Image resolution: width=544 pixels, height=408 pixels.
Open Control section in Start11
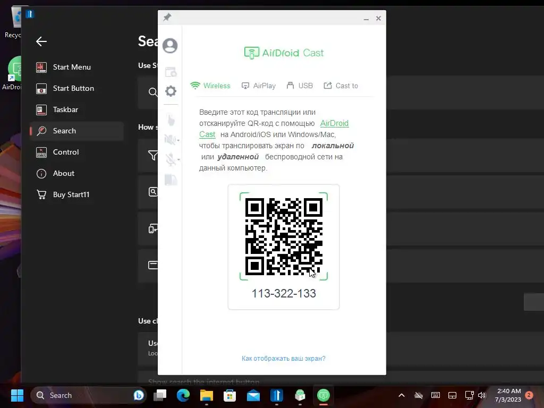(76, 152)
